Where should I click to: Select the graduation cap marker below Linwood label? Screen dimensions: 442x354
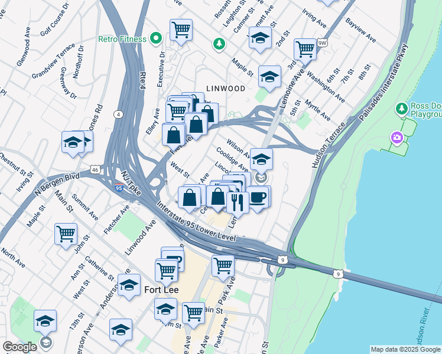(270, 77)
